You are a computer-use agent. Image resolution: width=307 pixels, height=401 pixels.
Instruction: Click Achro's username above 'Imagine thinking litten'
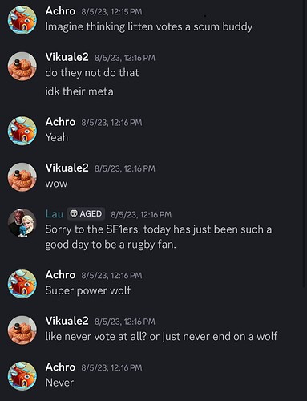tap(60, 11)
